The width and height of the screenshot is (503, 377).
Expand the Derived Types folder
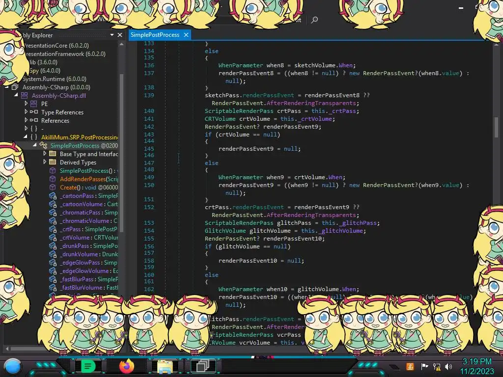click(x=45, y=162)
